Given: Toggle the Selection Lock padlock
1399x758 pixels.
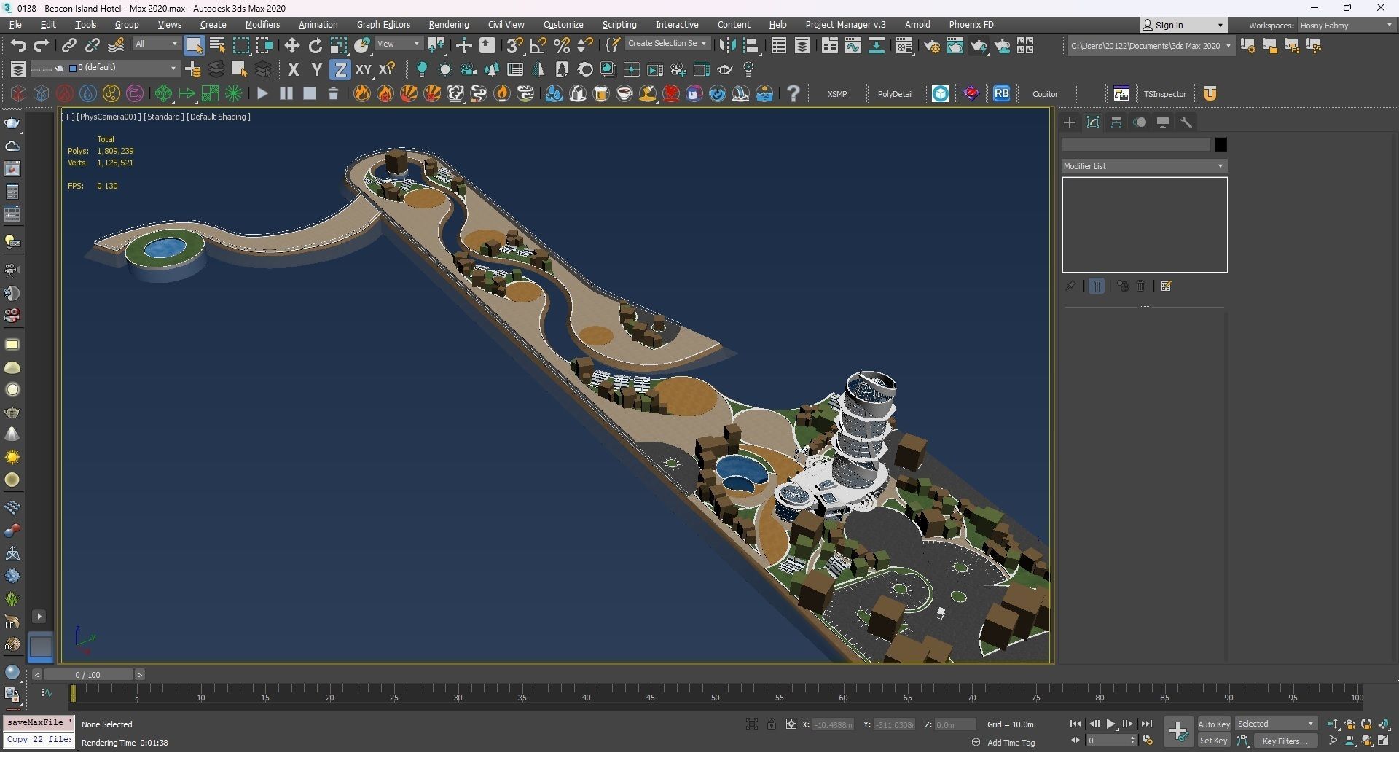Looking at the screenshot, I should [x=771, y=724].
